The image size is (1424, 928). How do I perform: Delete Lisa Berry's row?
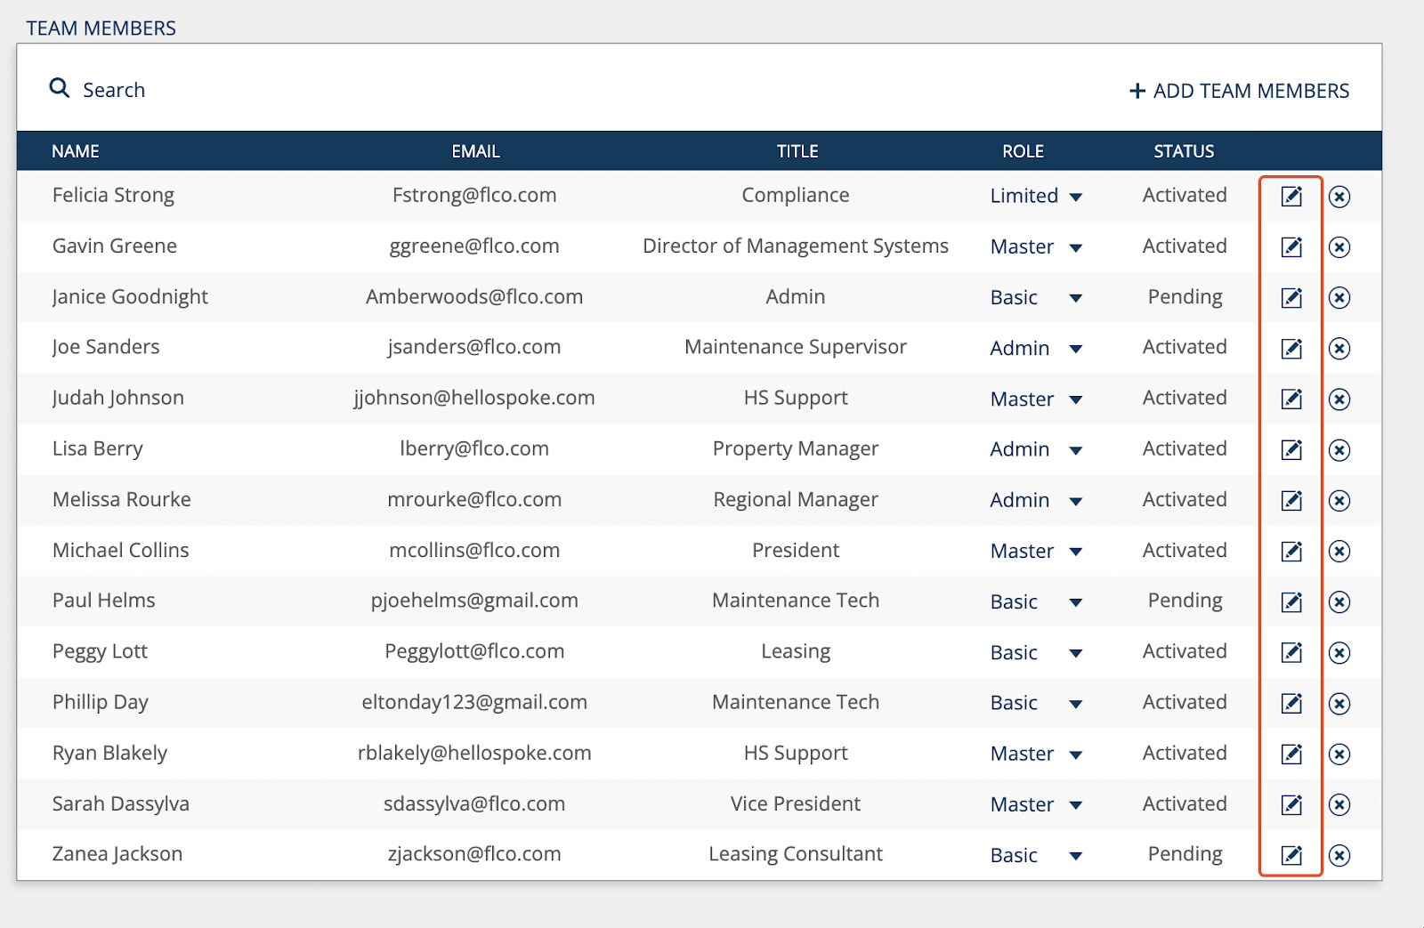[x=1339, y=449]
